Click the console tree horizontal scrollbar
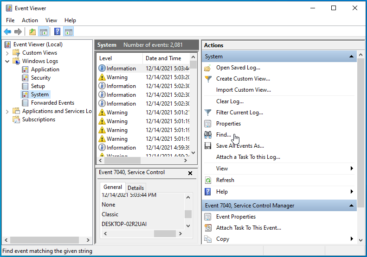 point(45,240)
